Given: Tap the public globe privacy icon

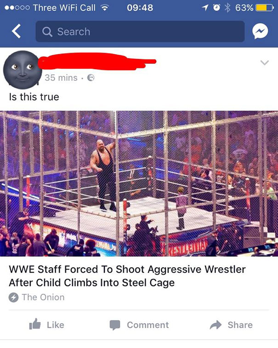Looking at the screenshot, I should pos(91,78).
